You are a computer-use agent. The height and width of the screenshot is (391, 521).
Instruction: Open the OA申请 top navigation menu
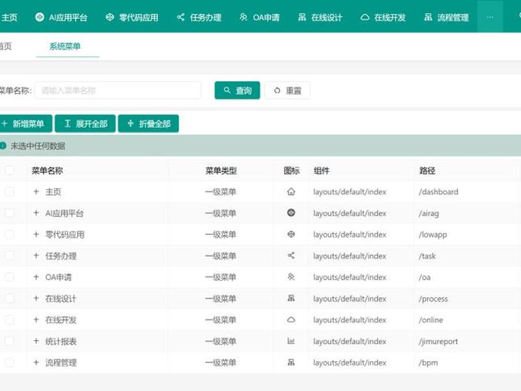(259, 18)
